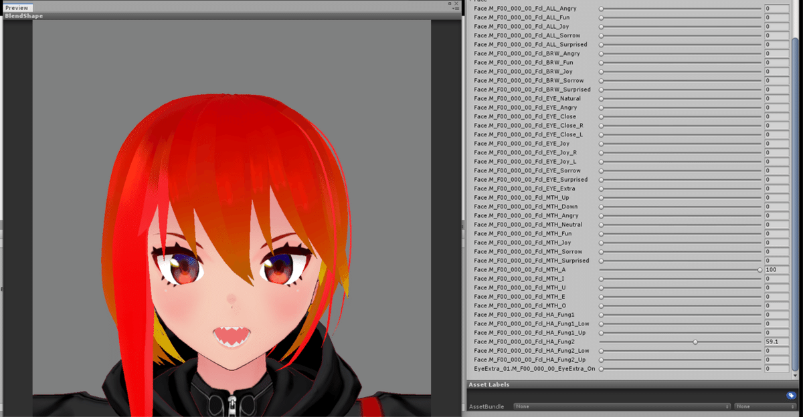Click the Fcl_MTH_I slider

click(x=681, y=279)
